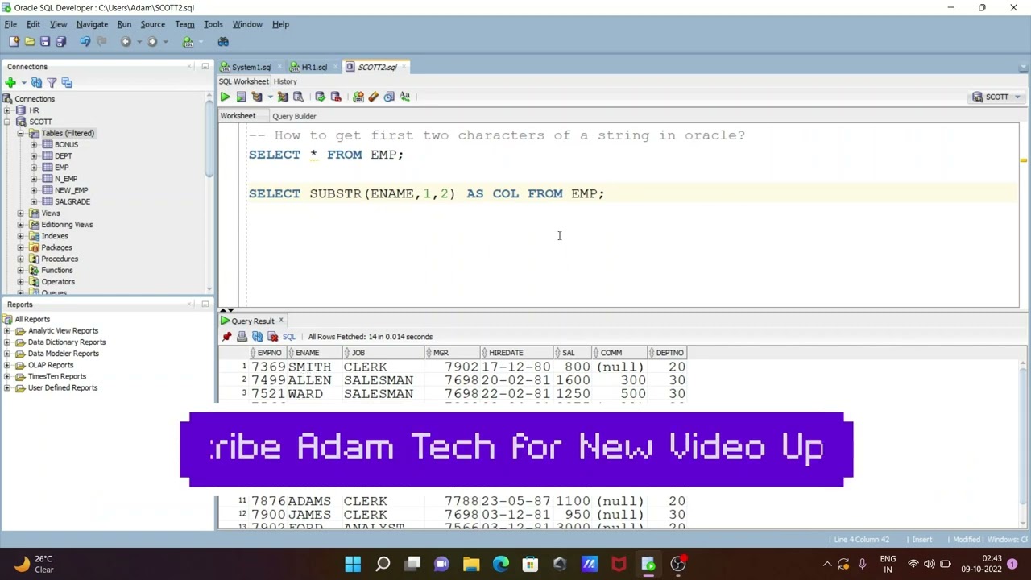Switch to the History tab
The height and width of the screenshot is (580, 1031).
[x=285, y=81]
